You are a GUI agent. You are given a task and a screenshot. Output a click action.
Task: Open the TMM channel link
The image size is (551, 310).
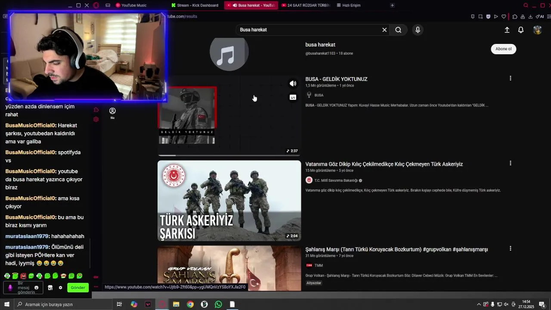click(x=319, y=266)
